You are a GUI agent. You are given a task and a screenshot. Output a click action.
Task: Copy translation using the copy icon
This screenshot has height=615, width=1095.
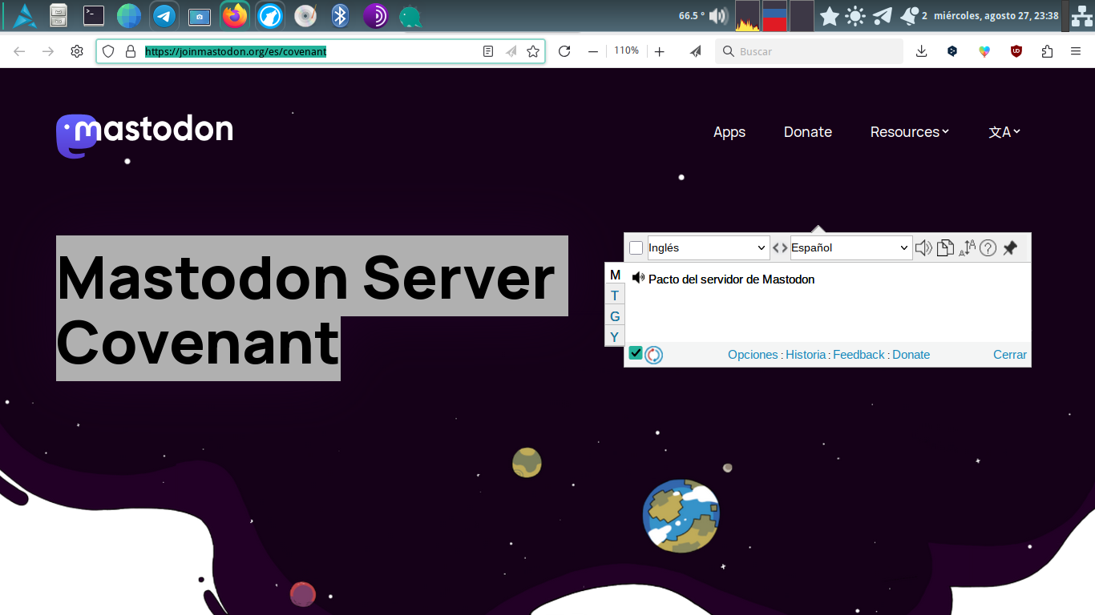point(946,247)
